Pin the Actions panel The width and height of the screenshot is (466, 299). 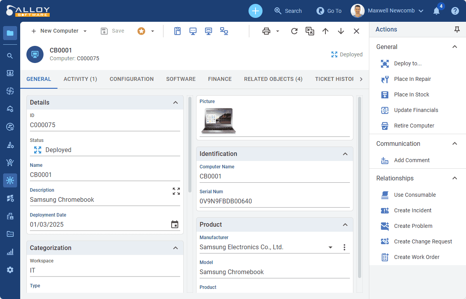click(x=457, y=30)
